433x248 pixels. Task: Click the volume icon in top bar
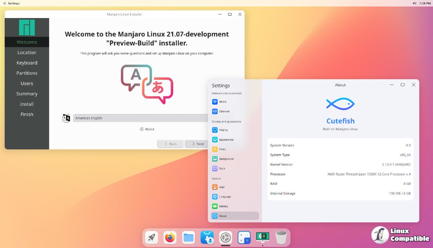pyautogui.click(x=414, y=3)
